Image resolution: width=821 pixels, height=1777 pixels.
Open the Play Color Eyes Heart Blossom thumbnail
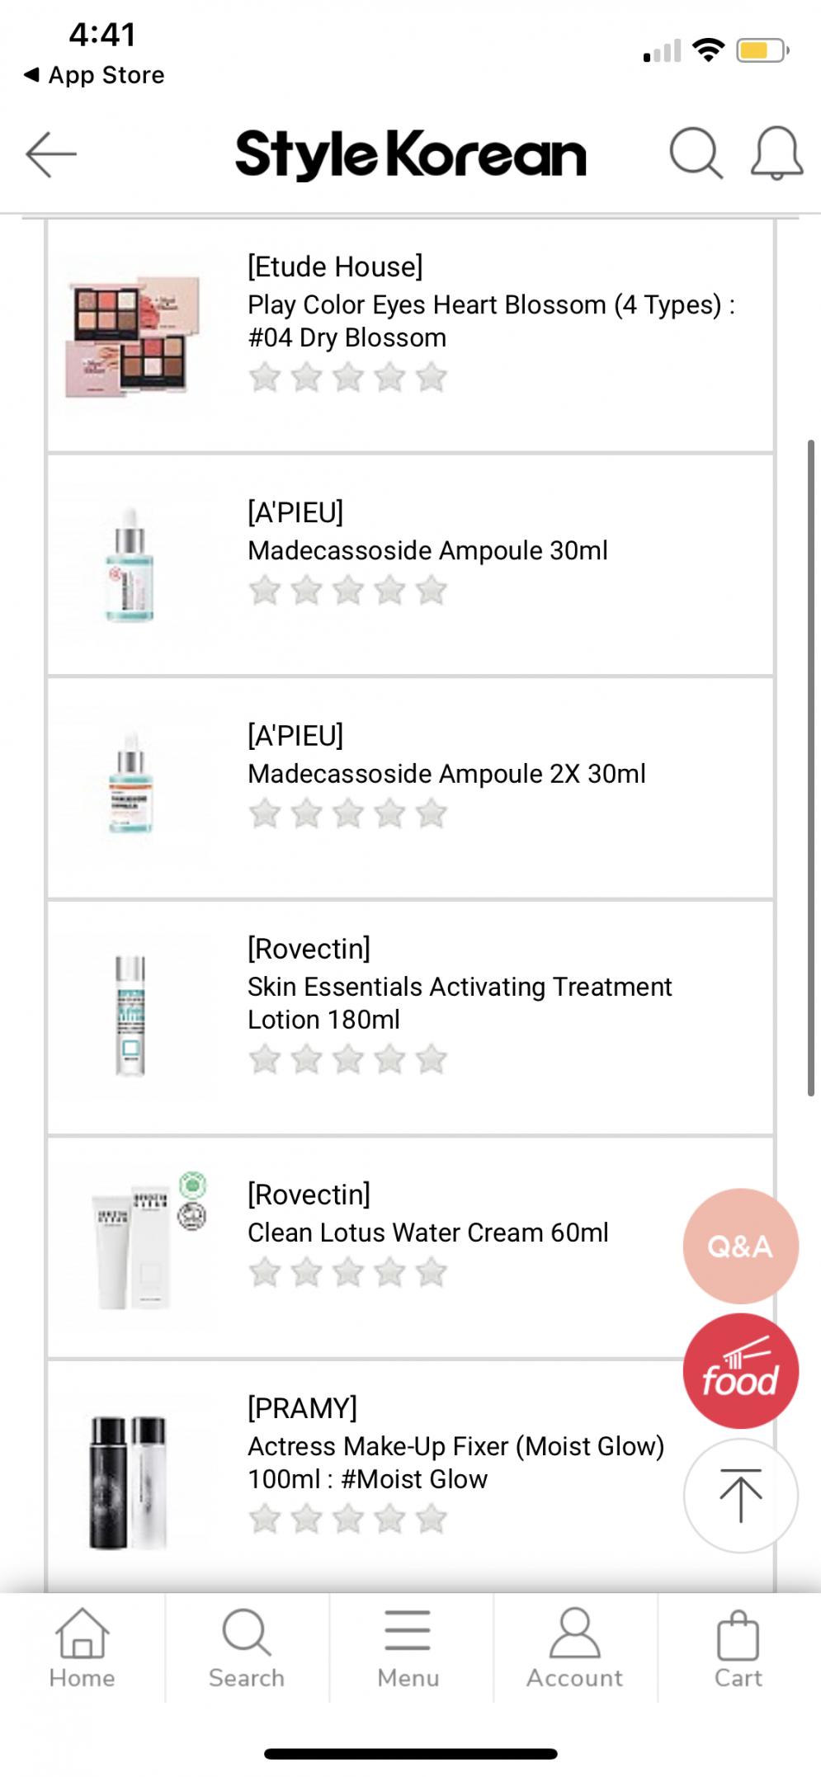pos(130,337)
